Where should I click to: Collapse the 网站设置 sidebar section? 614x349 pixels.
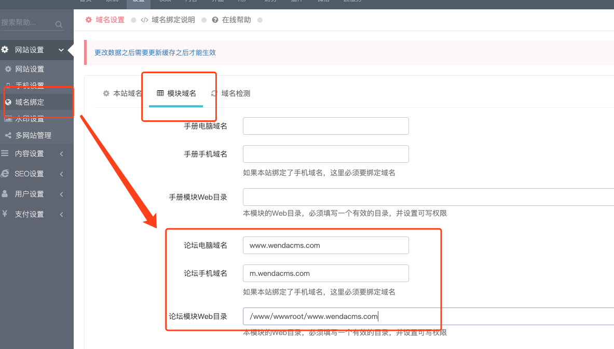pos(61,50)
